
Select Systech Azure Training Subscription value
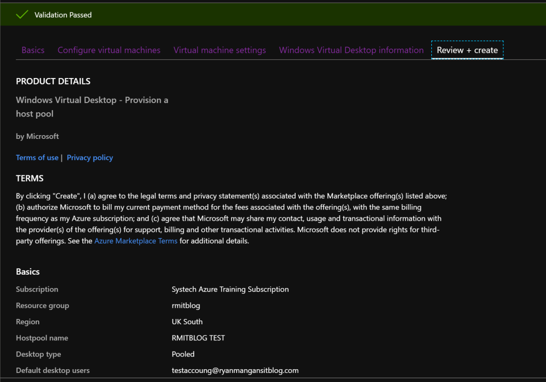(x=230, y=289)
